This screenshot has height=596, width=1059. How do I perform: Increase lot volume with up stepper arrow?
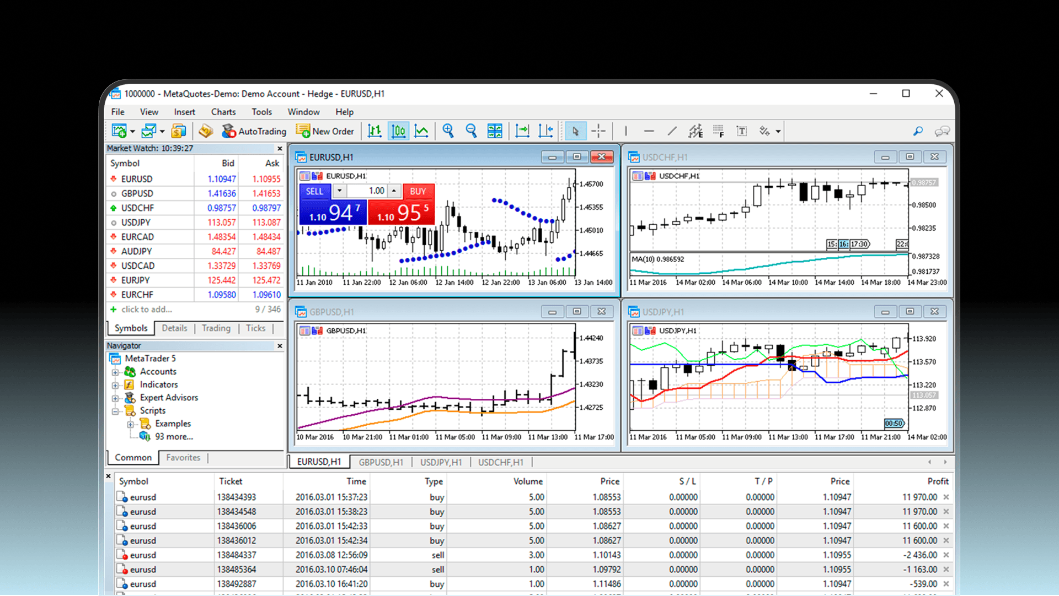pyautogui.click(x=394, y=191)
